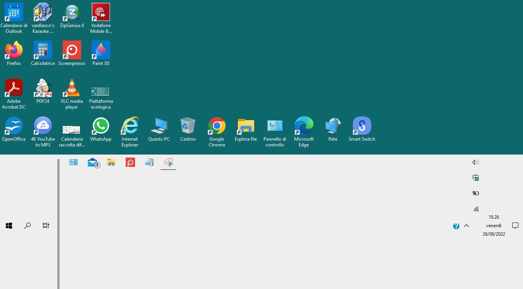Select the Rete network icon
523x289 pixels.
tap(333, 129)
